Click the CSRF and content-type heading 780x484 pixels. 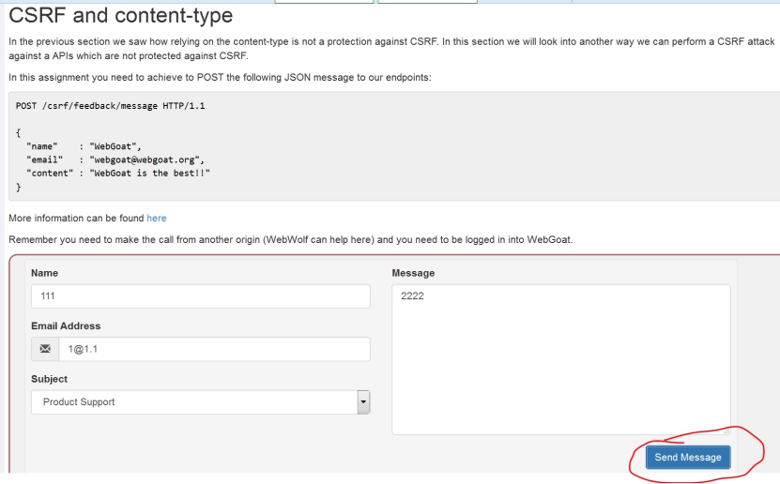click(x=120, y=15)
